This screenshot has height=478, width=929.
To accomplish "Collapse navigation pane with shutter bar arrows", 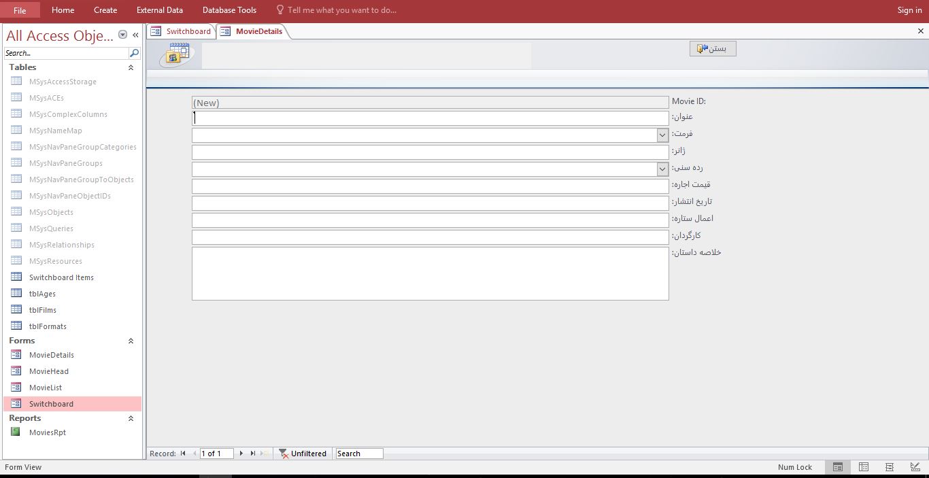I will pyautogui.click(x=135, y=35).
